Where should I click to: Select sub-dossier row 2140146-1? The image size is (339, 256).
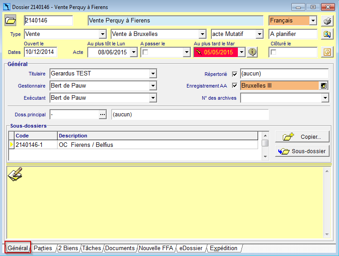point(133,145)
